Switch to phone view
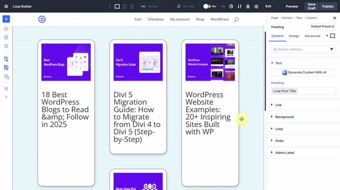The height and width of the screenshot is (190, 340). click(x=132, y=6)
